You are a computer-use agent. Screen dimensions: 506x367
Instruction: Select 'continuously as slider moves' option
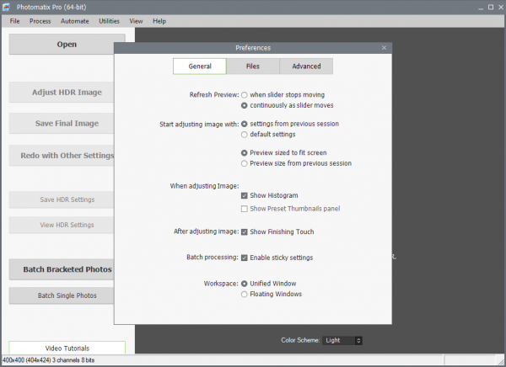point(245,106)
